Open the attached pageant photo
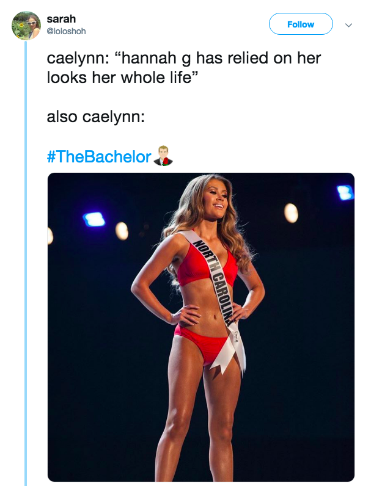This screenshot has height=486, width=371. point(200,327)
